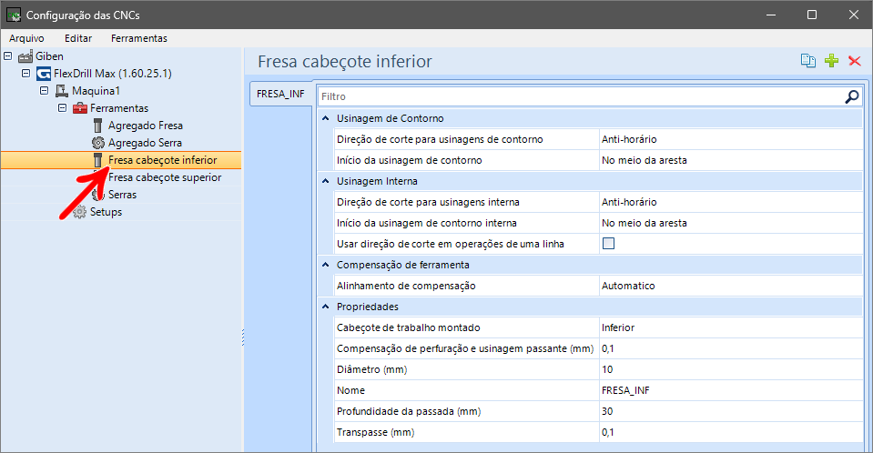Click the red X delete icon
873x453 pixels.
coord(855,61)
